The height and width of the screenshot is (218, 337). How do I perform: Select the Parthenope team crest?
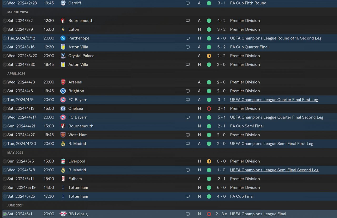63,38
